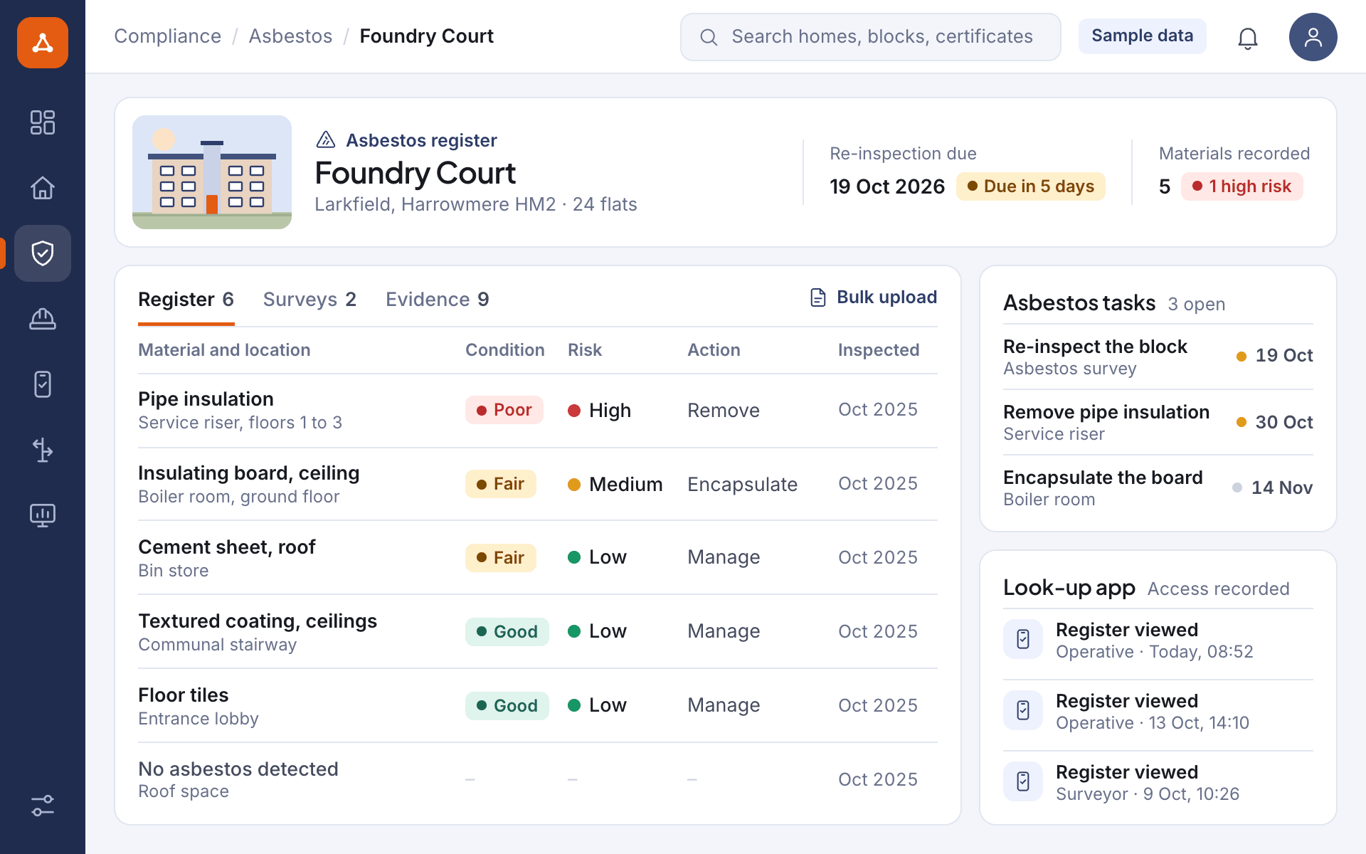1366x854 pixels.
Task: Click the 1 high risk badge
Action: (1241, 186)
